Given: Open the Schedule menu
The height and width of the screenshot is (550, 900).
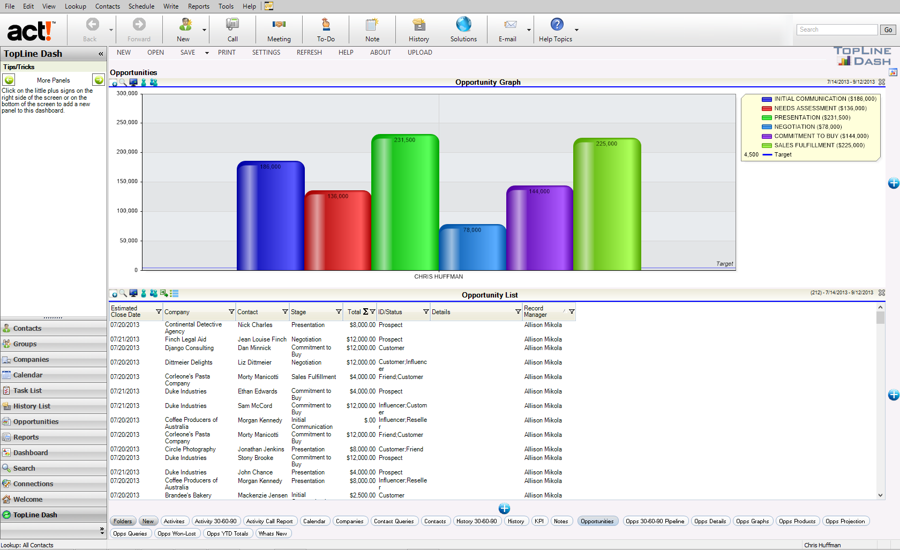Looking at the screenshot, I should (141, 6).
